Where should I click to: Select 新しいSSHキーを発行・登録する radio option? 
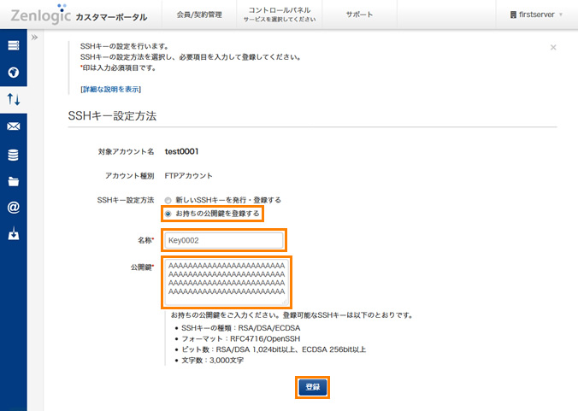point(168,200)
